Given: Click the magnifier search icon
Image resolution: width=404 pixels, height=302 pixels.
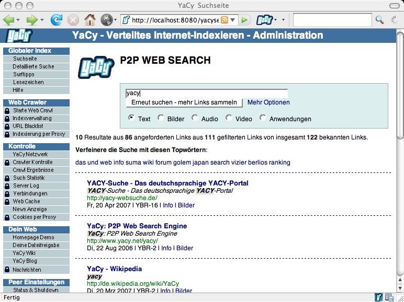Looking at the screenshot, I should (379, 20).
